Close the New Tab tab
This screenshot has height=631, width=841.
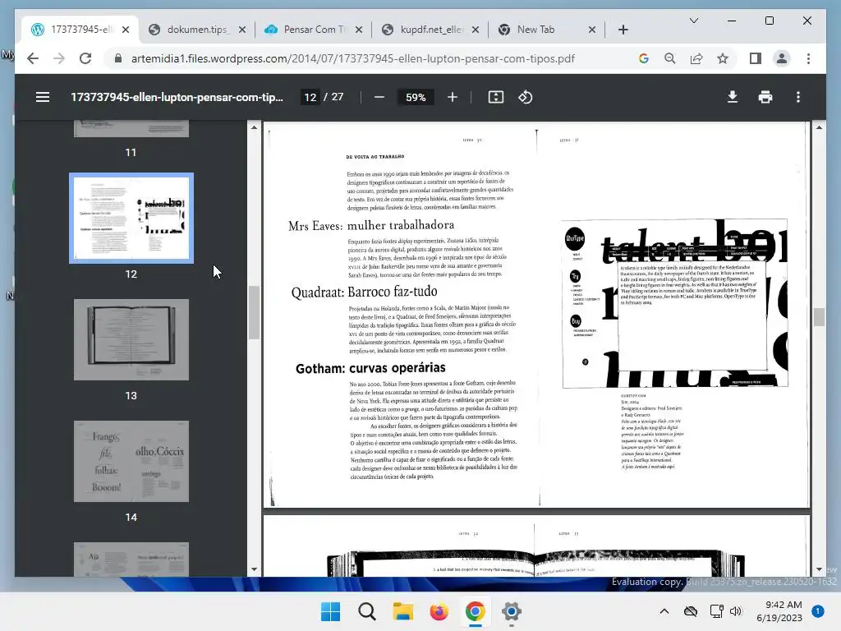click(592, 30)
